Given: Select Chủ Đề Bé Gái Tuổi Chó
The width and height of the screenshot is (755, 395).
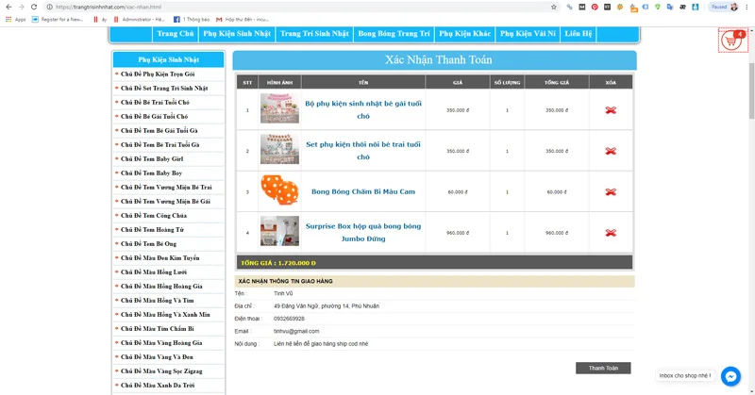Looking at the screenshot, I should click(154, 117).
